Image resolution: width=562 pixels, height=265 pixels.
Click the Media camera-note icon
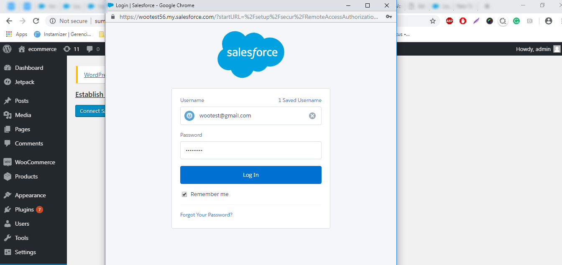tap(7, 115)
